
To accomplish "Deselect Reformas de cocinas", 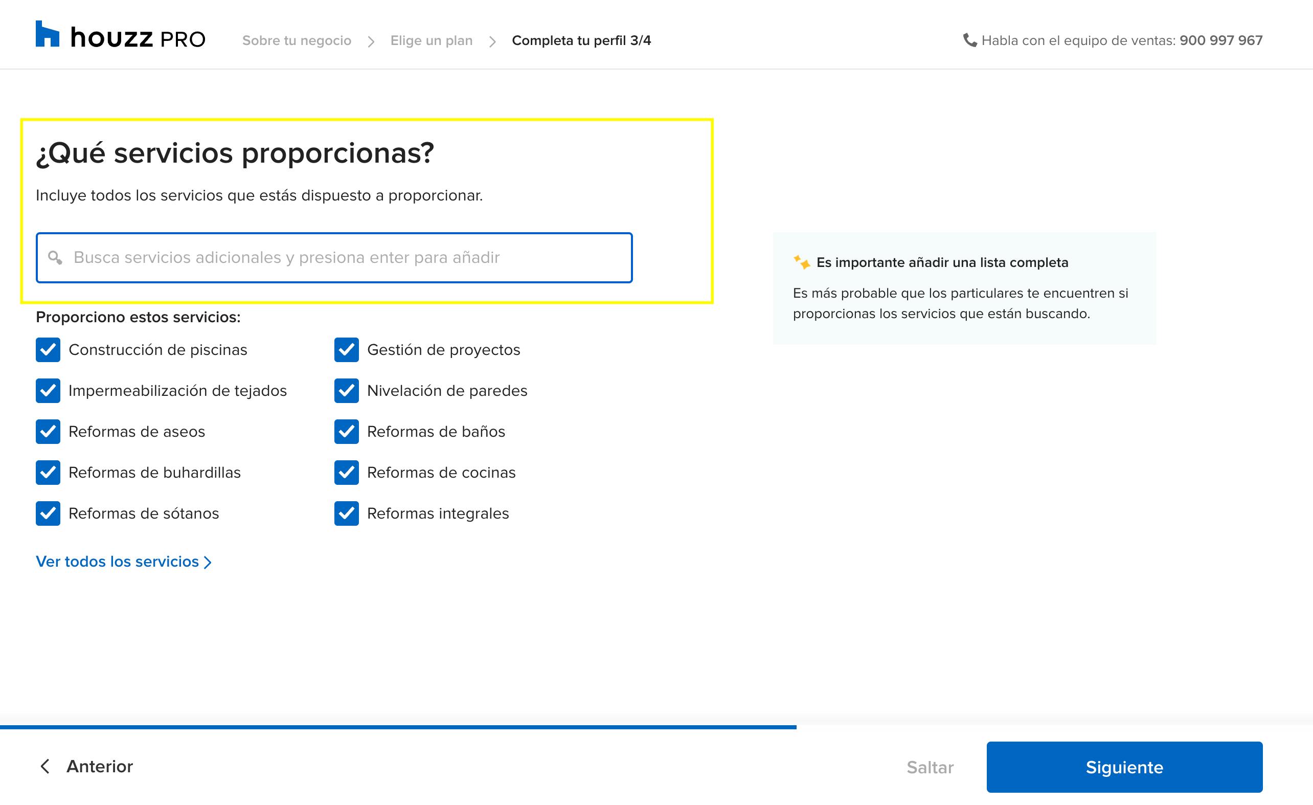I will tap(346, 473).
